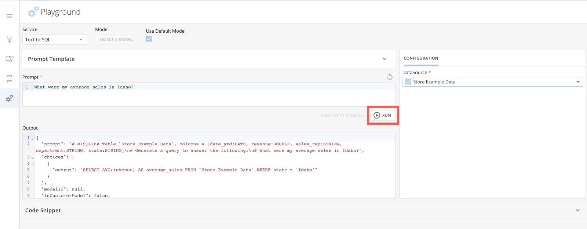587x229 pixels.
Task: Open the hamburger navigation menu
Action: click(10, 16)
